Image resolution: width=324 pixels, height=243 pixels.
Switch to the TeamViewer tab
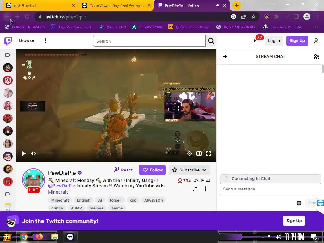(x=116, y=6)
